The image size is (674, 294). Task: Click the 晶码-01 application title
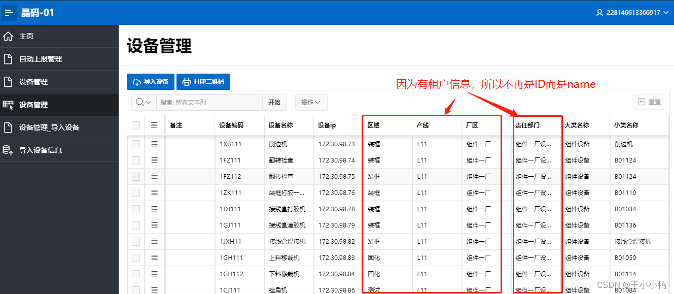click(x=38, y=12)
